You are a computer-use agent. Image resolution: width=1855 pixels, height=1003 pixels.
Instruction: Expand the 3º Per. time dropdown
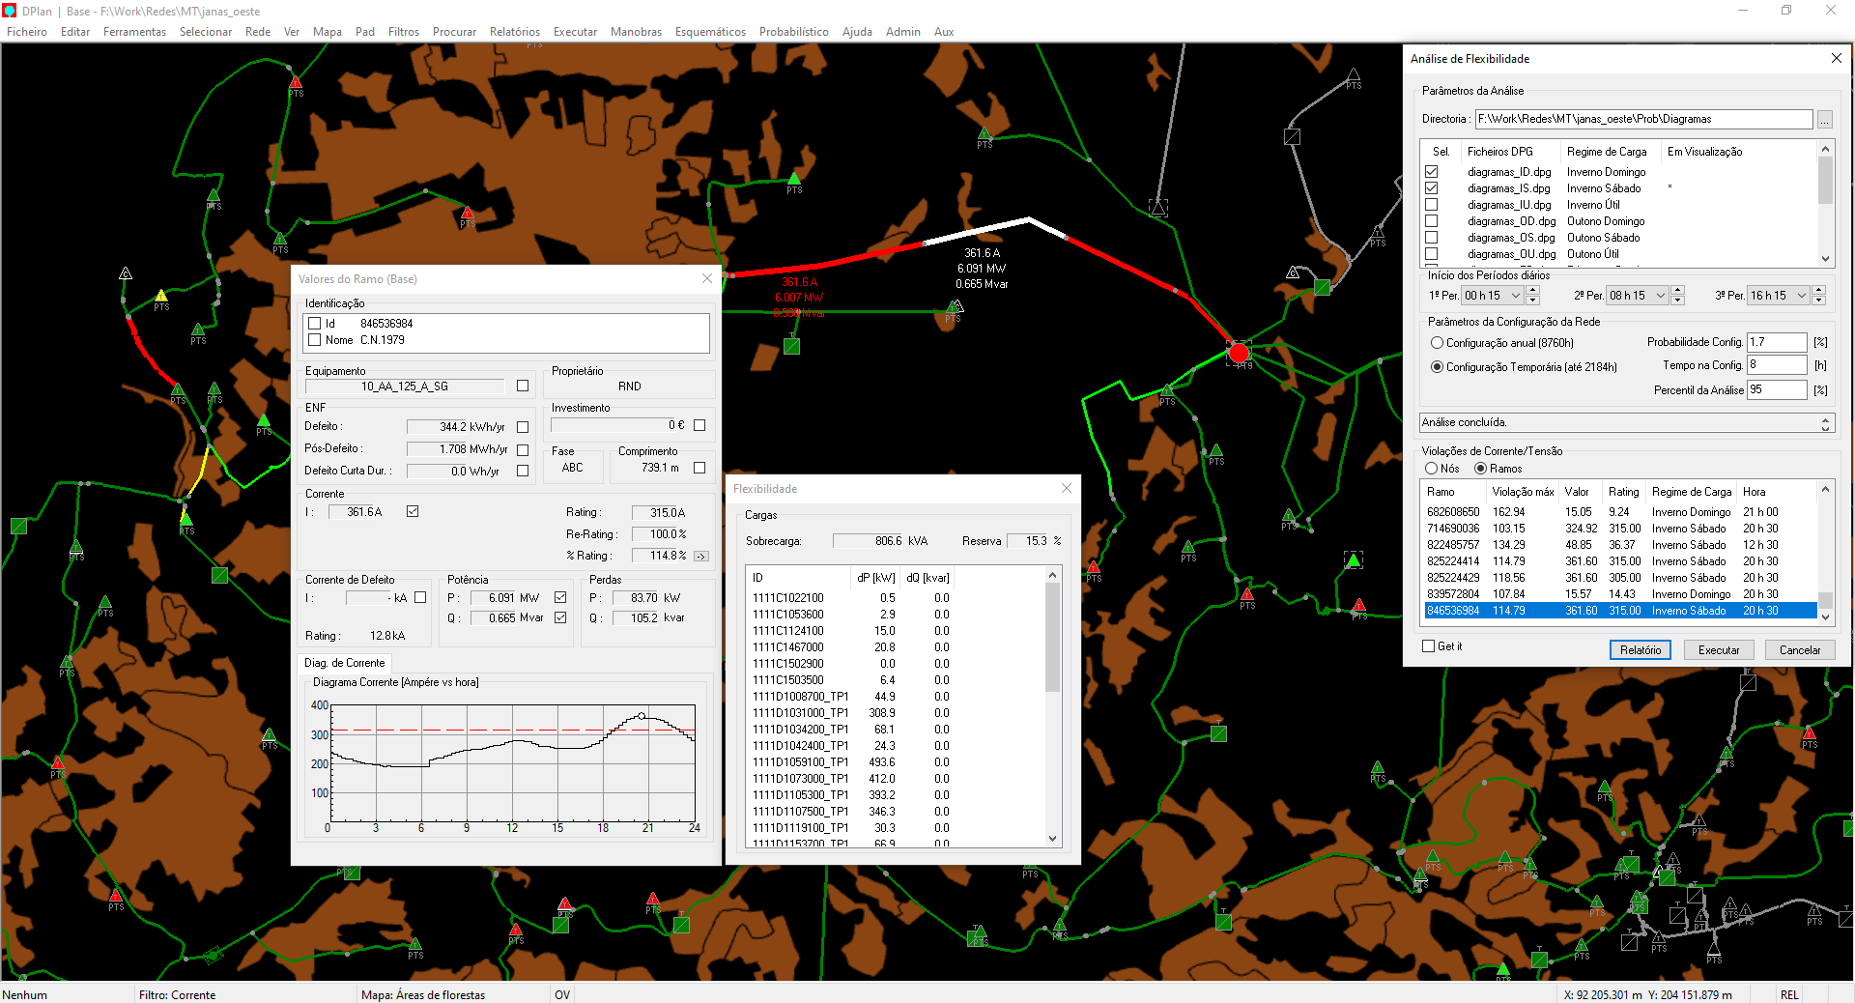click(x=1801, y=296)
